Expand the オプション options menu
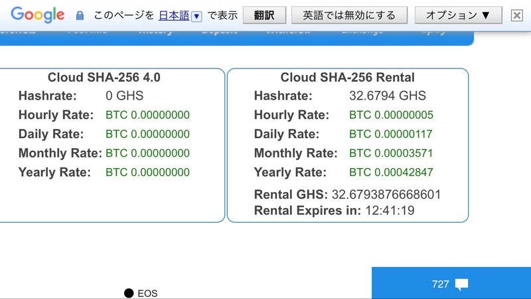The image size is (531, 299). click(458, 15)
